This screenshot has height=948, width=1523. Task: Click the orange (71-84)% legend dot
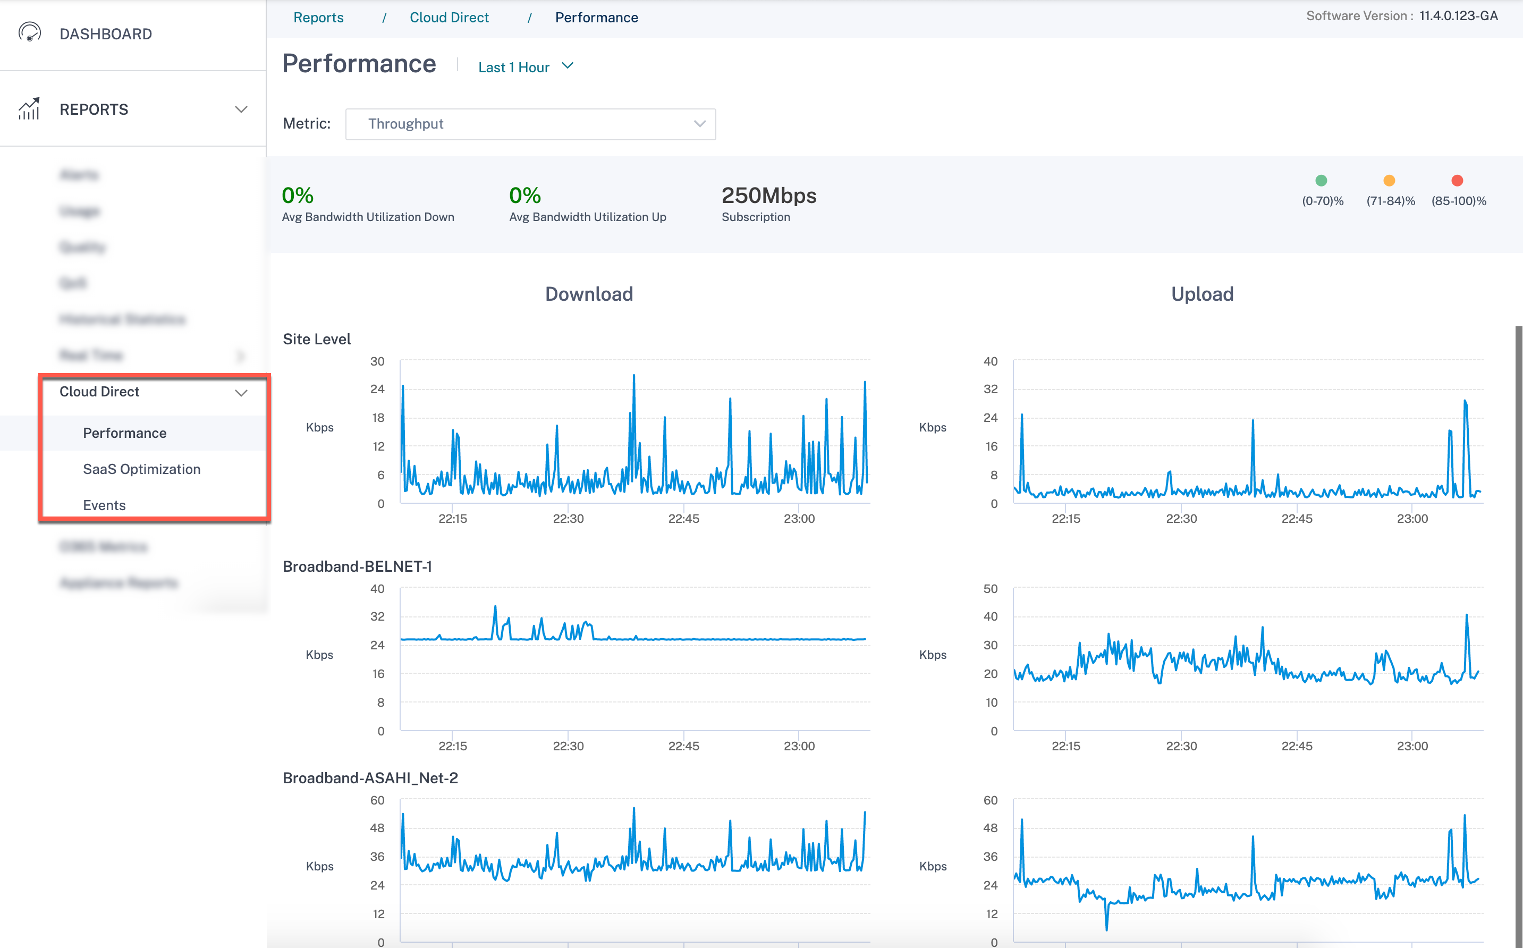1390,181
